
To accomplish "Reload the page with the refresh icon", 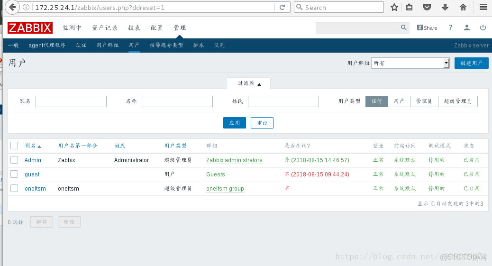I will [x=282, y=7].
